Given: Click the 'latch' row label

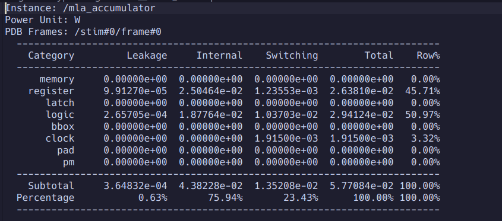Looking at the screenshot, I should pyautogui.click(x=60, y=103).
